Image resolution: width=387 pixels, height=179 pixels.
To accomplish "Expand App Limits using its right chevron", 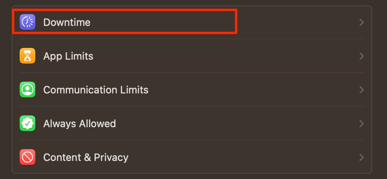I will pyautogui.click(x=361, y=56).
